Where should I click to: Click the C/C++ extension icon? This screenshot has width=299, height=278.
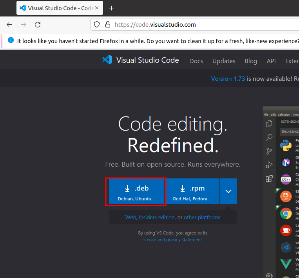pos(286,179)
